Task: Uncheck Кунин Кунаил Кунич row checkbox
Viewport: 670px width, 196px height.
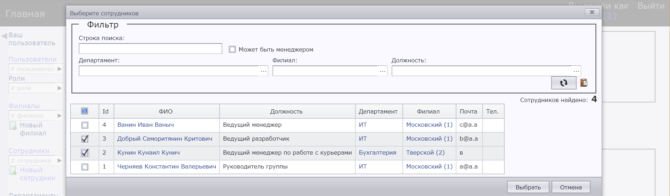Action: 85,153
